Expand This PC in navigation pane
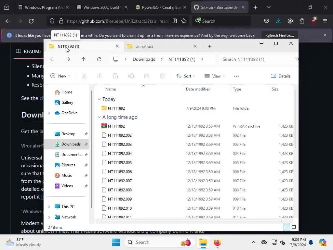The image size is (333, 250). [x=49, y=207]
